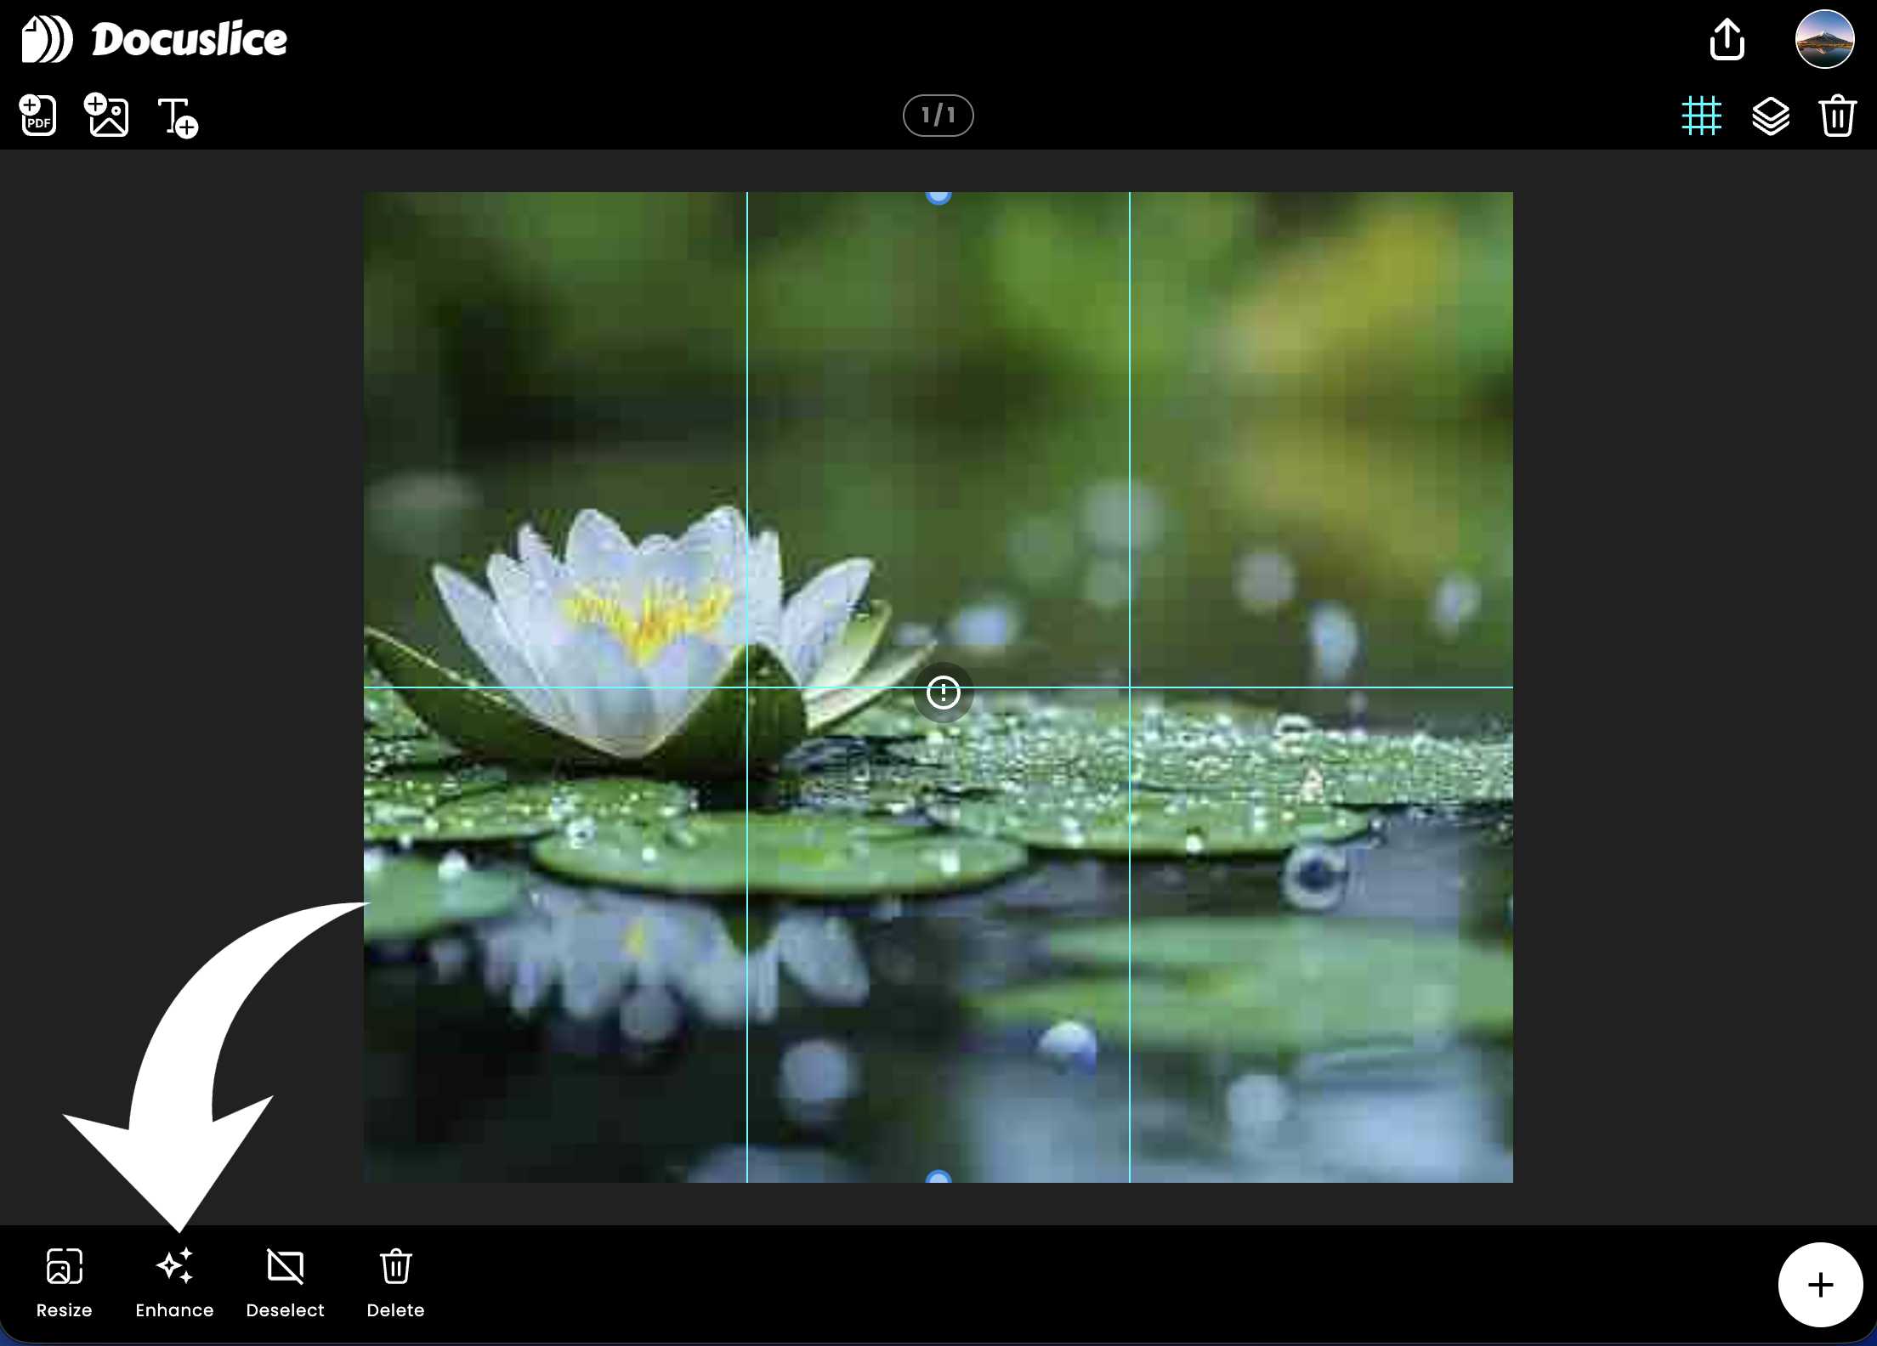This screenshot has height=1346, width=1877.
Task: Click the warning icon on image center
Action: (943, 693)
